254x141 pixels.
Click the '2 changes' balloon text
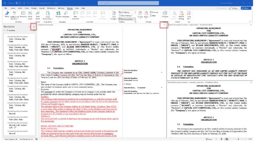128,84
